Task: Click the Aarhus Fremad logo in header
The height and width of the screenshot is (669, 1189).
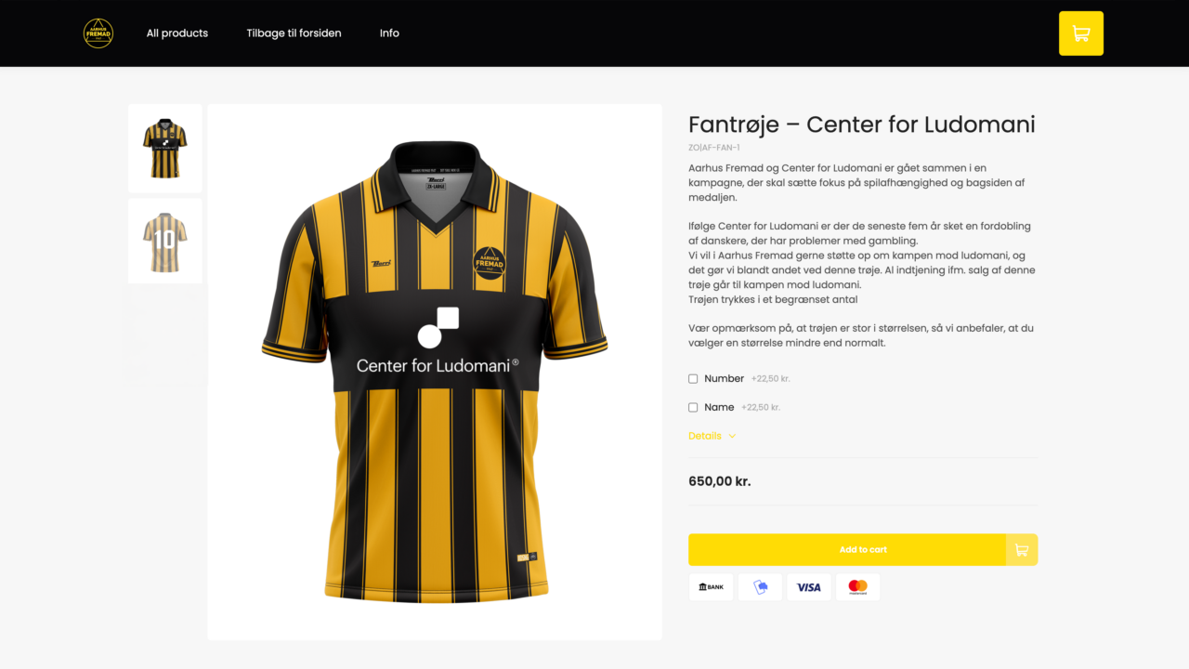Action: (x=98, y=33)
